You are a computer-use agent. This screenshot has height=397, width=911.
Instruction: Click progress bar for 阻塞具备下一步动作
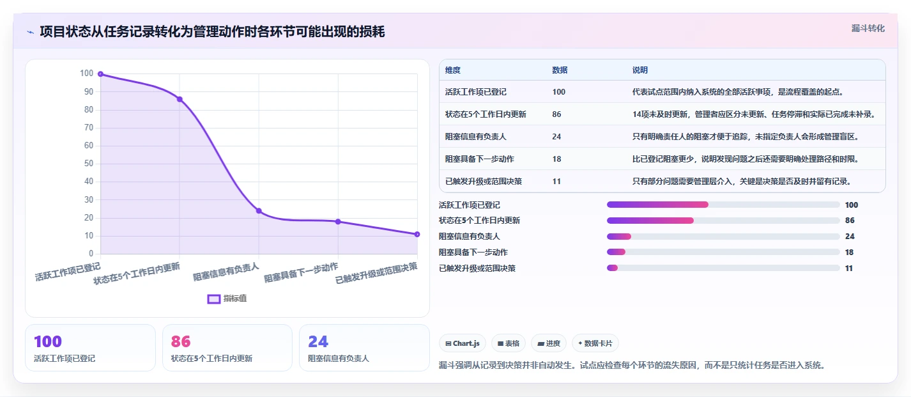click(723, 253)
